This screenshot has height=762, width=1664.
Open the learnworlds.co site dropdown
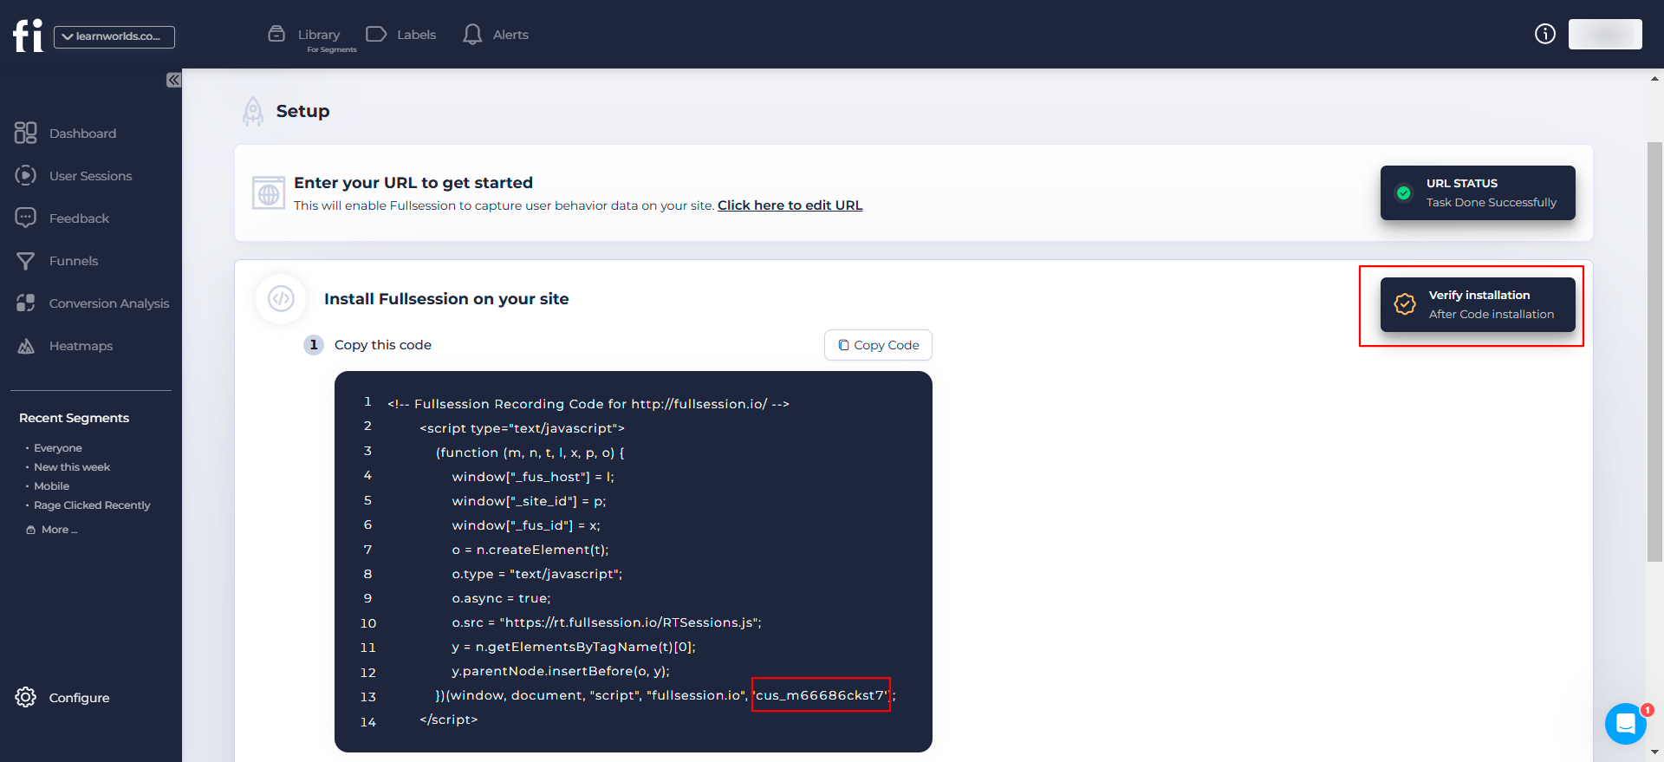click(114, 36)
